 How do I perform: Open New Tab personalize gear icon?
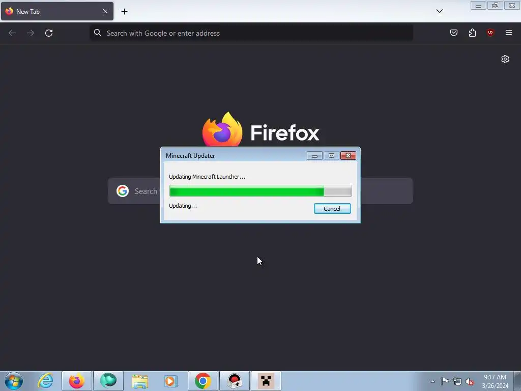(x=505, y=59)
